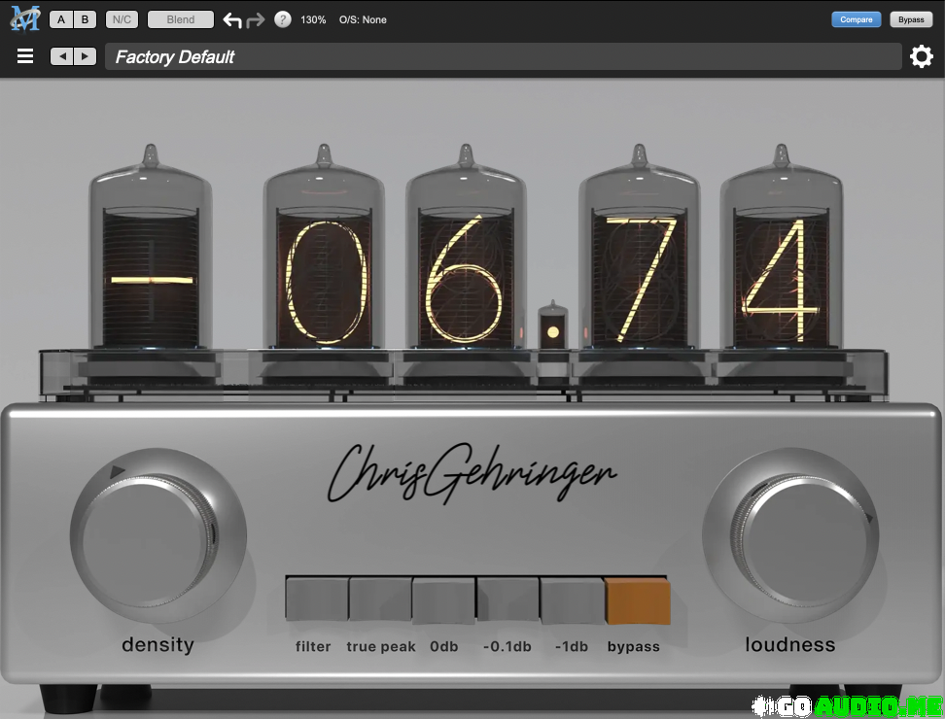Click the MeldaProduction logo icon
The width and height of the screenshot is (945, 719).
coord(24,19)
